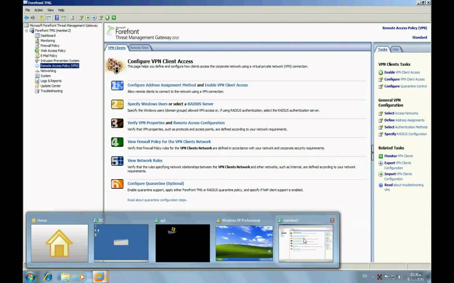The width and height of the screenshot is (454, 283).
Task: Select Firewall Policy in the tree
Action: coord(50,46)
